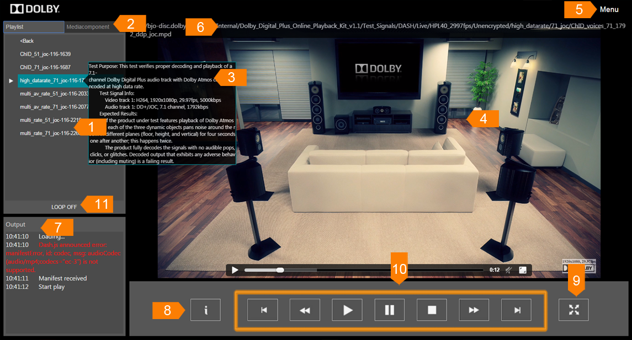Select the Playlist tab

click(33, 27)
